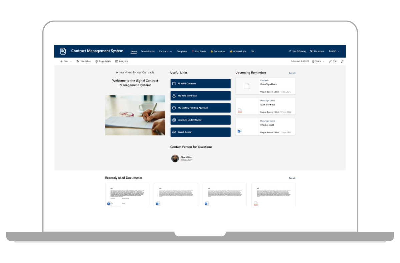Viewport: 400px width, 263px height.
Task: Click the binoculars icon on Search Center button
Action: pyautogui.click(x=174, y=132)
